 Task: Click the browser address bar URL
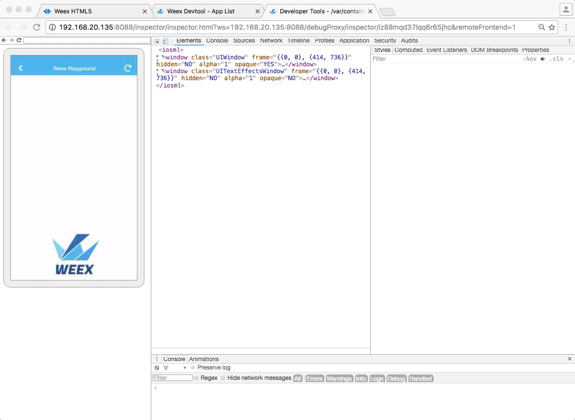point(287,27)
